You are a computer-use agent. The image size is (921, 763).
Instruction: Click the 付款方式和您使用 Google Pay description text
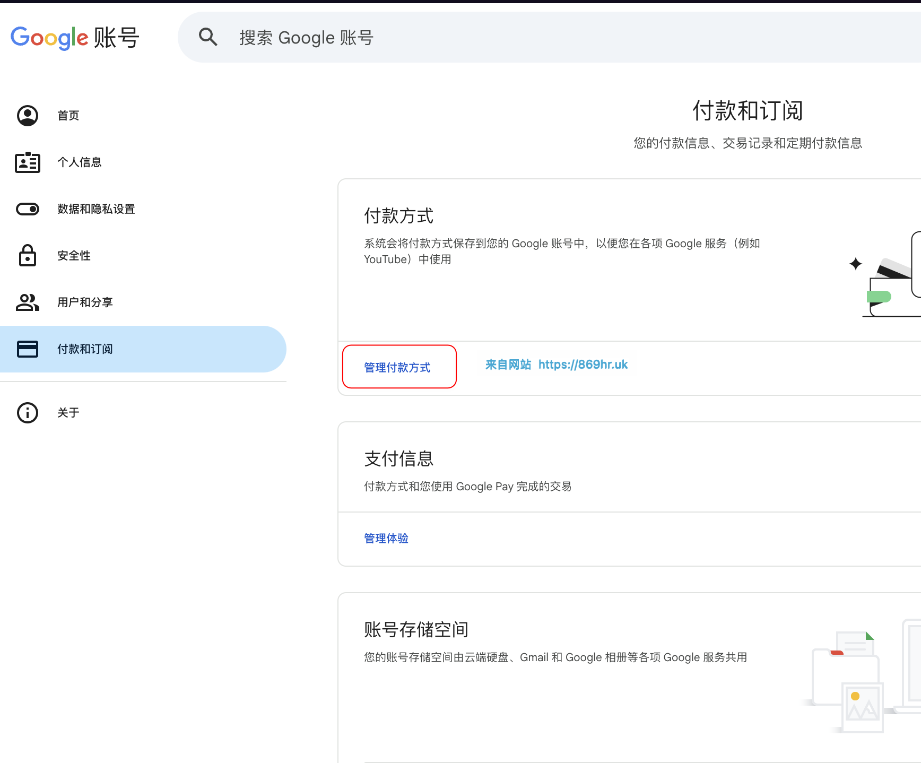[x=468, y=487]
